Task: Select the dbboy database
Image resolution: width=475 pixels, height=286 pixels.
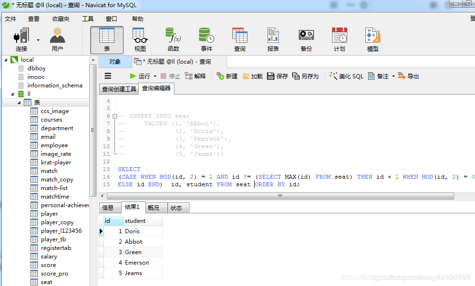Action: pos(37,68)
